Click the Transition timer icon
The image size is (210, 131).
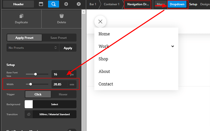point(29,114)
